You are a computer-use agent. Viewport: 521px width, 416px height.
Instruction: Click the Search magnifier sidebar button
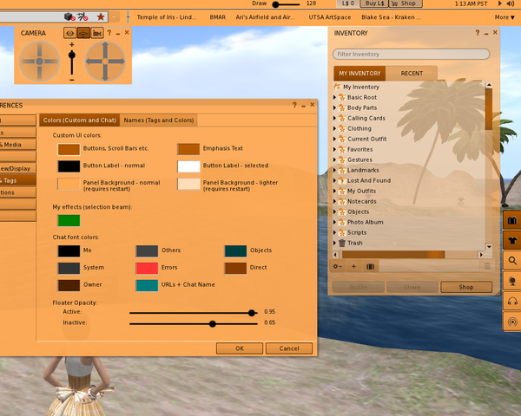click(x=512, y=260)
